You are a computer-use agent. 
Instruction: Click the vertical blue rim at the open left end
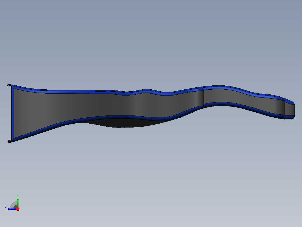(13, 114)
